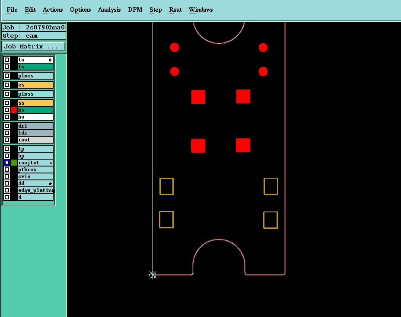Click the Job Matrix button

(x=34, y=47)
